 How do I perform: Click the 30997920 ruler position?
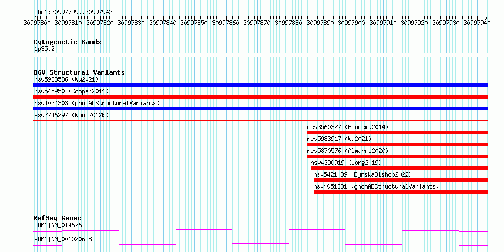(x=415, y=23)
